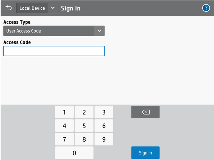Enter digit 6 using the keypad
Screen dimensions: 214x160
(x=104, y=126)
